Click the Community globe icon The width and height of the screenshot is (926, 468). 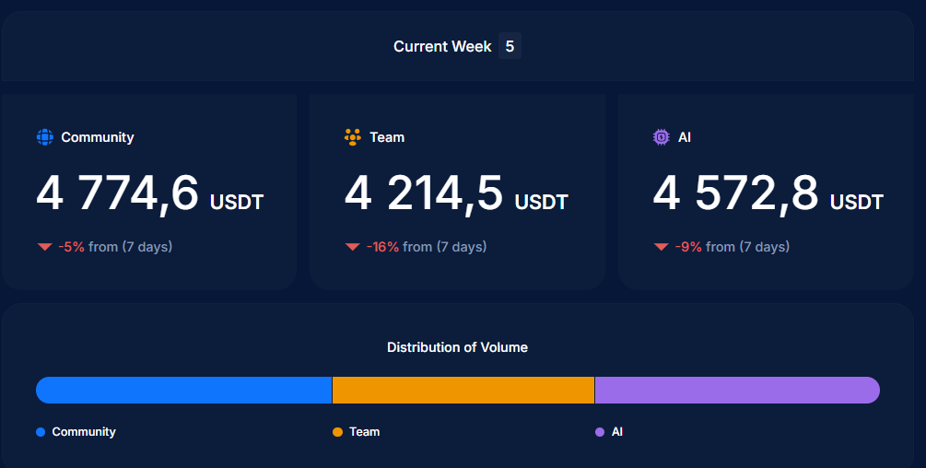(x=45, y=137)
